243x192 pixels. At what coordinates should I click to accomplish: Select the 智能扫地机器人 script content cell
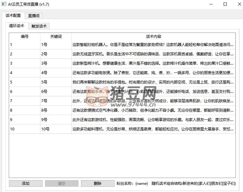(x=154, y=45)
